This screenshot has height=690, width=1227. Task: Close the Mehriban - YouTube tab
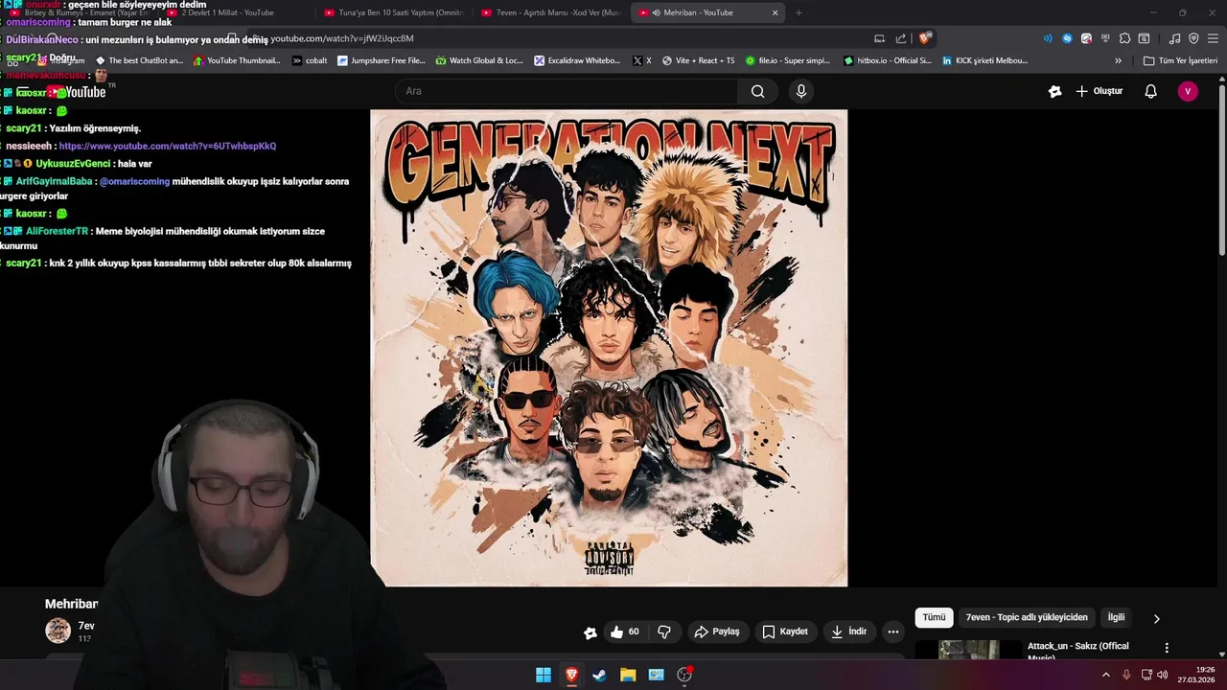click(x=775, y=12)
